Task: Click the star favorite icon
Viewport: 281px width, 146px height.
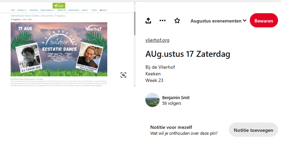Action: 177,20
